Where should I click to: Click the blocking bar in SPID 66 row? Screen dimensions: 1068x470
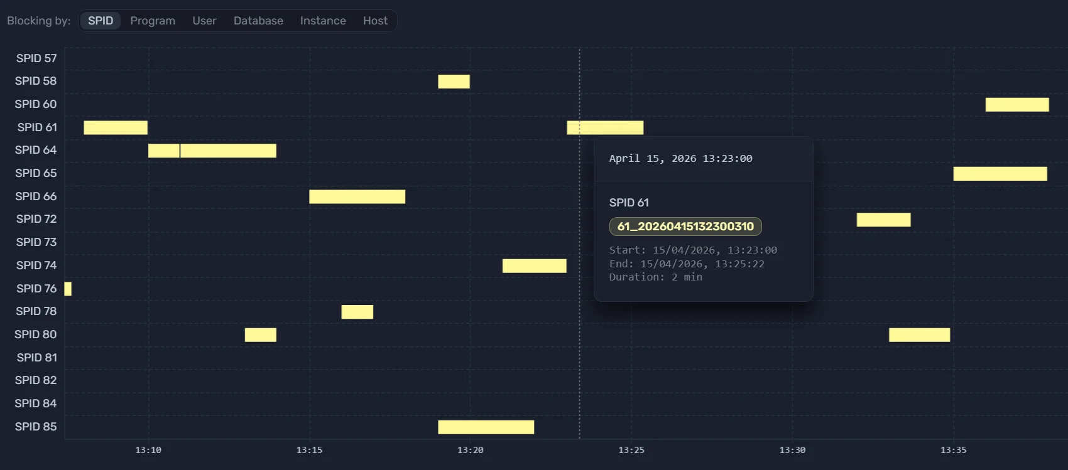pos(357,196)
